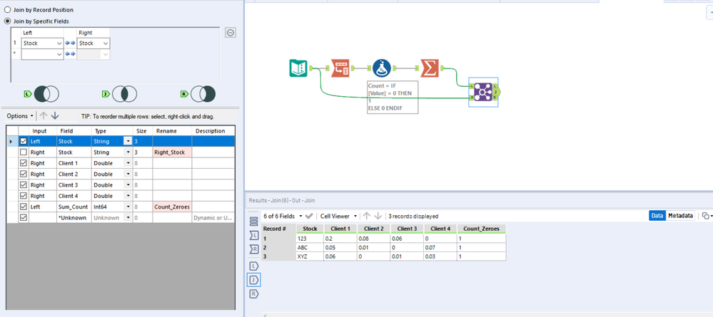This screenshot has height=317, width=713.
Task: Switch to the Metadata view
Action: (680, 216)
